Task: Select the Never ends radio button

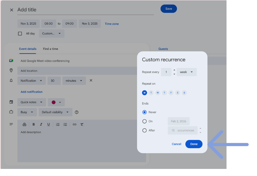Action: tap(145, 112)
